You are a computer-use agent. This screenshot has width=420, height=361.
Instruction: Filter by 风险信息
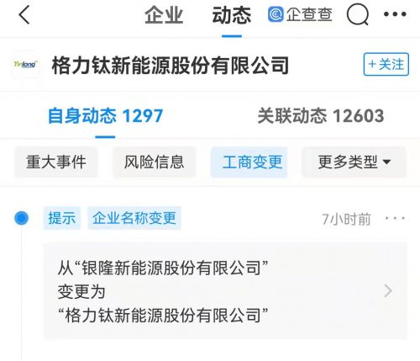pos(154,162)
